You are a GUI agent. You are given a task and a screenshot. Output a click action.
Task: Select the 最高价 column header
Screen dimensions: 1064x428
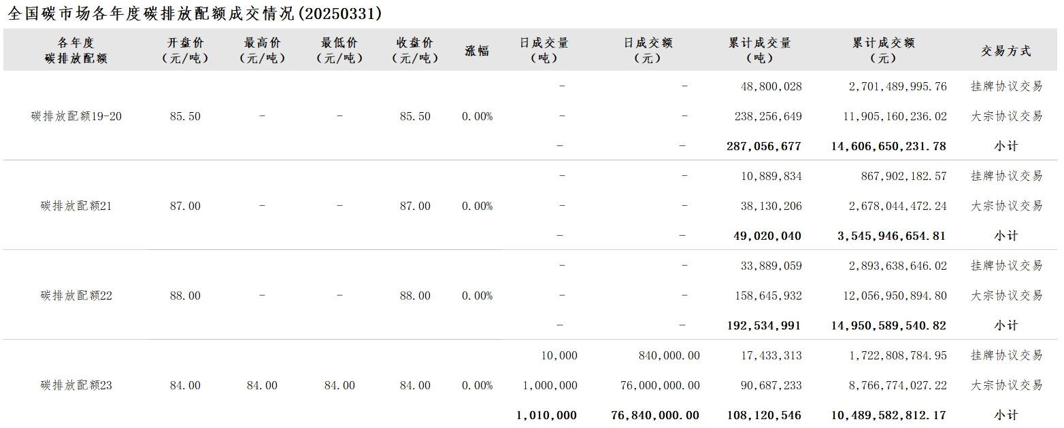click(x=262, y=50)
